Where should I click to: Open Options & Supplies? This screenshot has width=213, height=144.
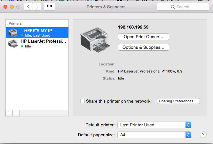tap(144, 47)
